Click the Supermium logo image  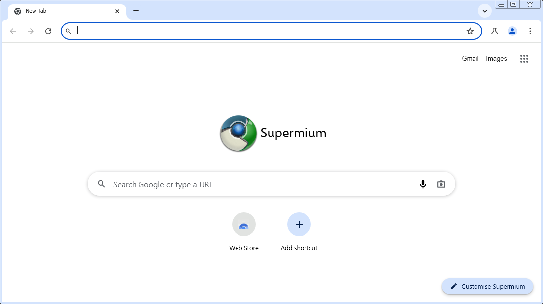[238, 133]
